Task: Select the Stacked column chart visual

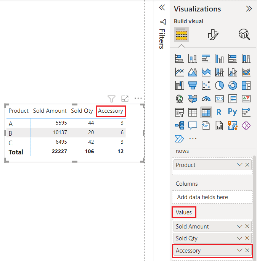Action: [193, 59]
